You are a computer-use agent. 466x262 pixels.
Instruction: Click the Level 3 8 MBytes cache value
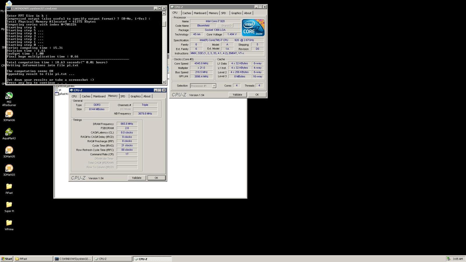point(240,76)
